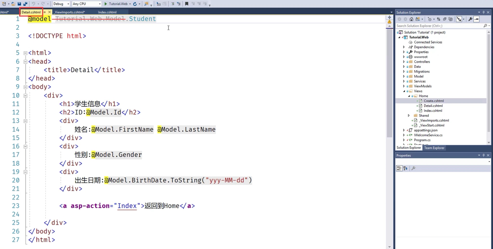Sort properties alphabetically in Properties panel

tap(405, 168)
